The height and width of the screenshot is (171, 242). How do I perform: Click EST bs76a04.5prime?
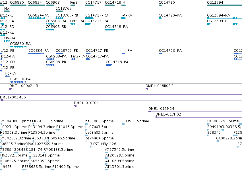[x=86, y=141]
